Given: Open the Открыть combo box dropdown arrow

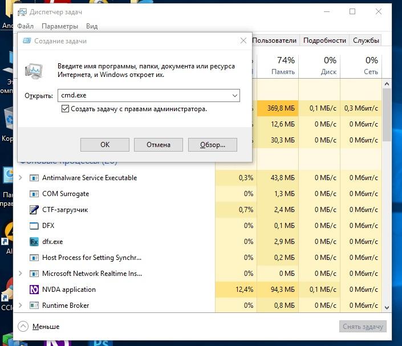Looking at the screenshot, I should pyautogui.click(x=234, y=96).
